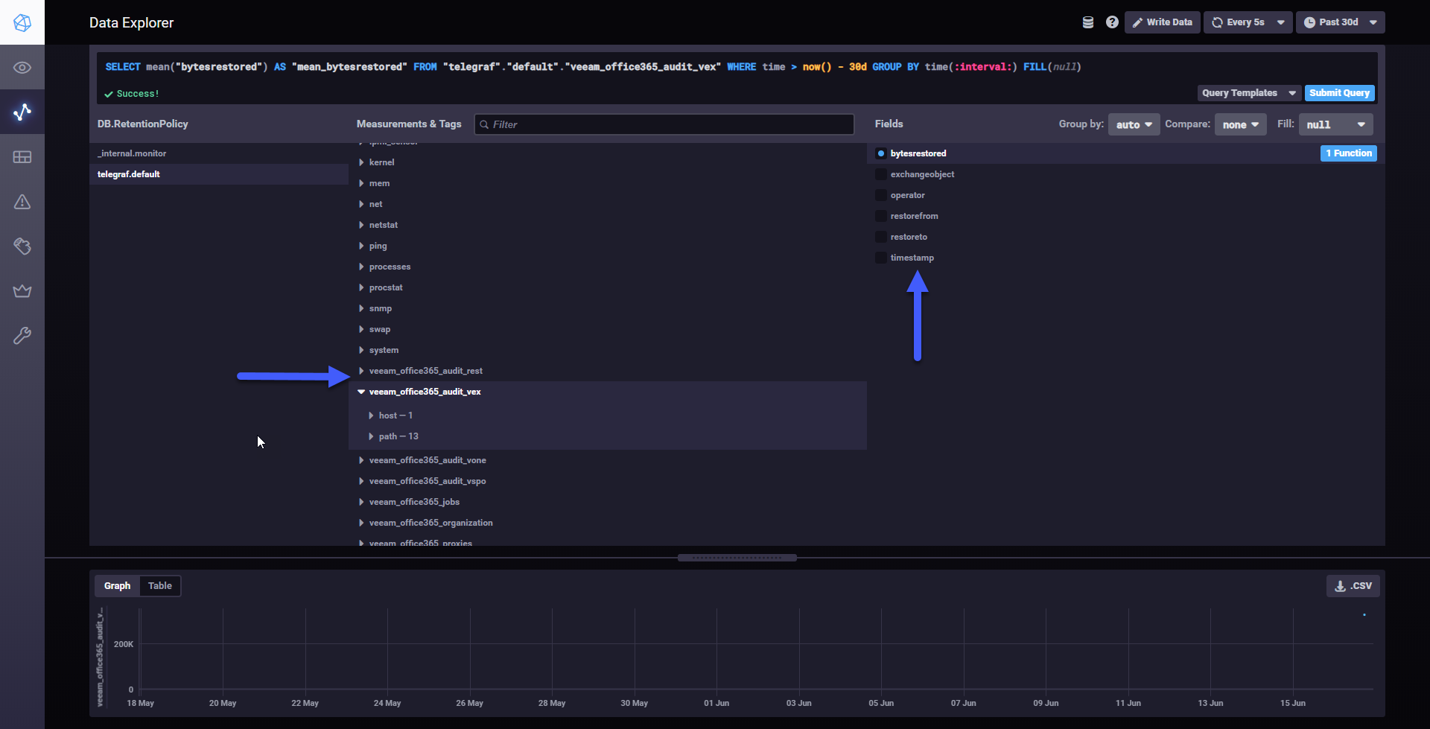The height and width of the screenshot is (729, 1430).
Task: Open the Past 30d time range dropdown
Action: 1341,22
